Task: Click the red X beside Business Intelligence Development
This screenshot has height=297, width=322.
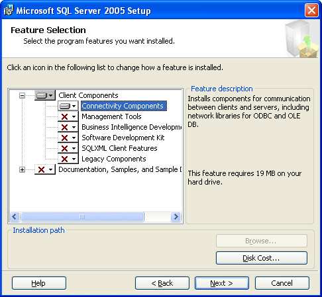Action: (x=64, y=127)
